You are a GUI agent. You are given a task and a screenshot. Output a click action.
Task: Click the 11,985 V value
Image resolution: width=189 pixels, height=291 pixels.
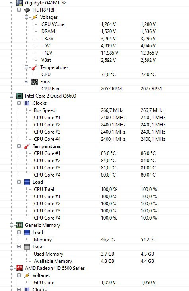pos(109,53)
